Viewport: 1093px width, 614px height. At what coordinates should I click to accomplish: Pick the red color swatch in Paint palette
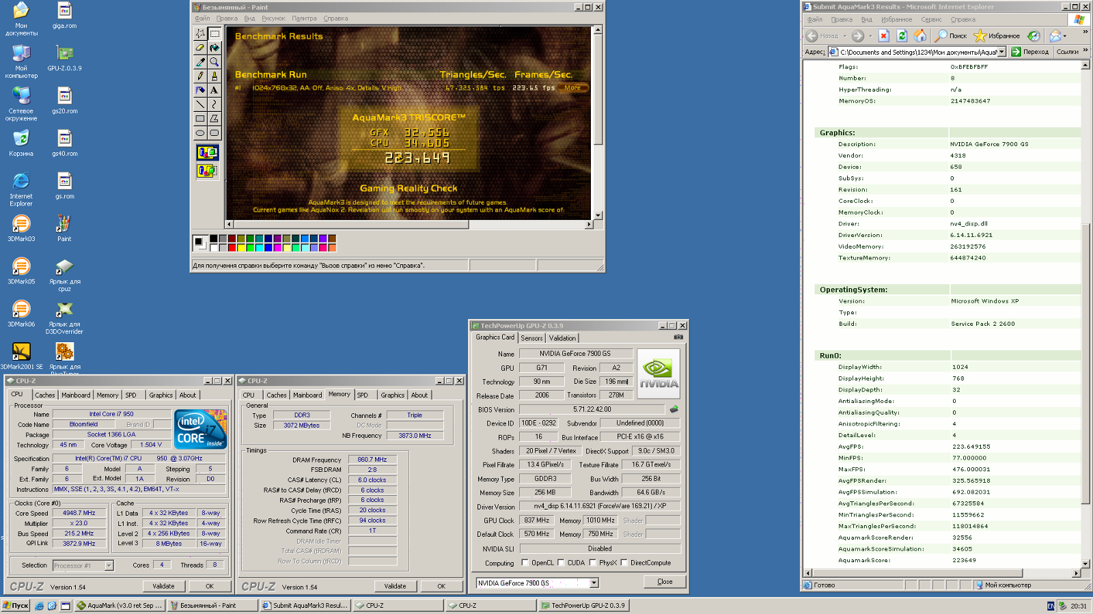click(x=232, y=247)
